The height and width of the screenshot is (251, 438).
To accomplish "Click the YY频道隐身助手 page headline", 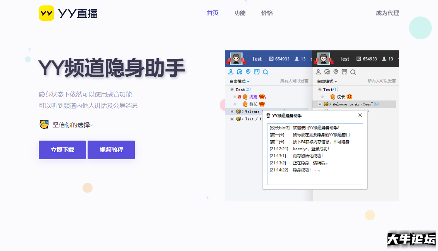I will click(x=112, y=68).
